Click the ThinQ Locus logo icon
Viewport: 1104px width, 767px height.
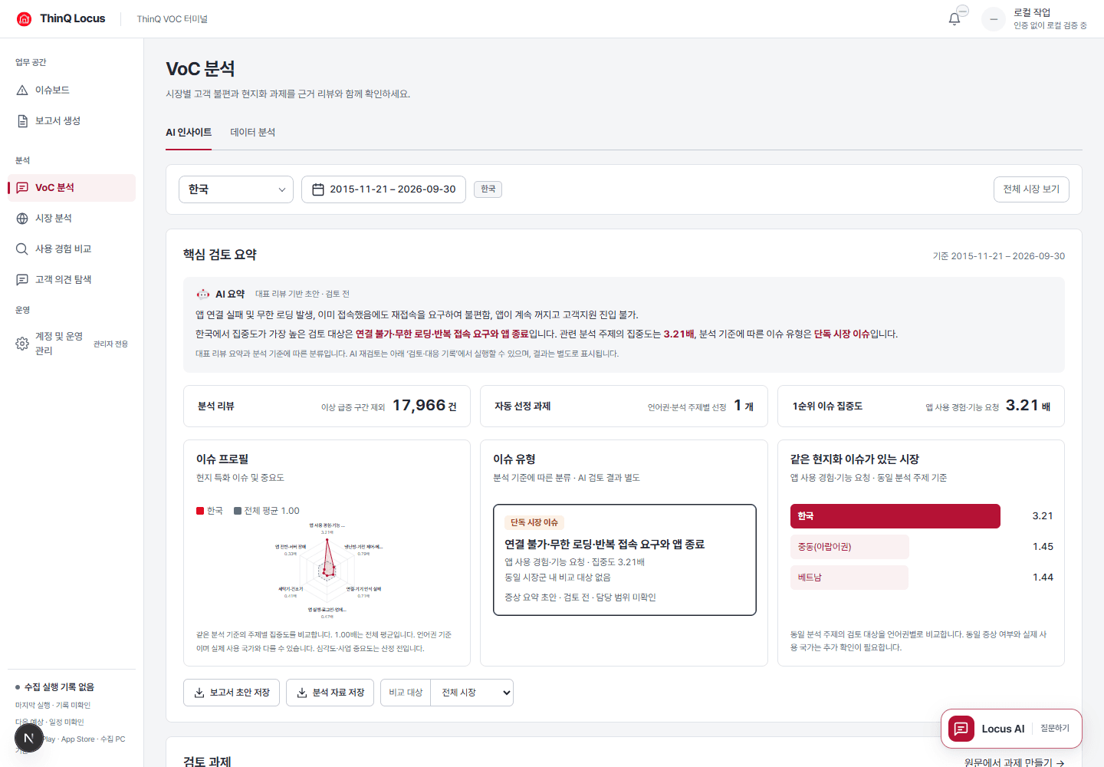tap(25, 18)
